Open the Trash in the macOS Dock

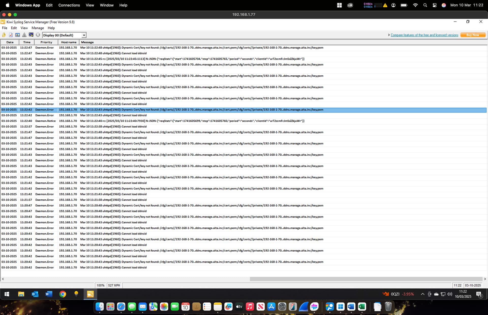point(388,307)
